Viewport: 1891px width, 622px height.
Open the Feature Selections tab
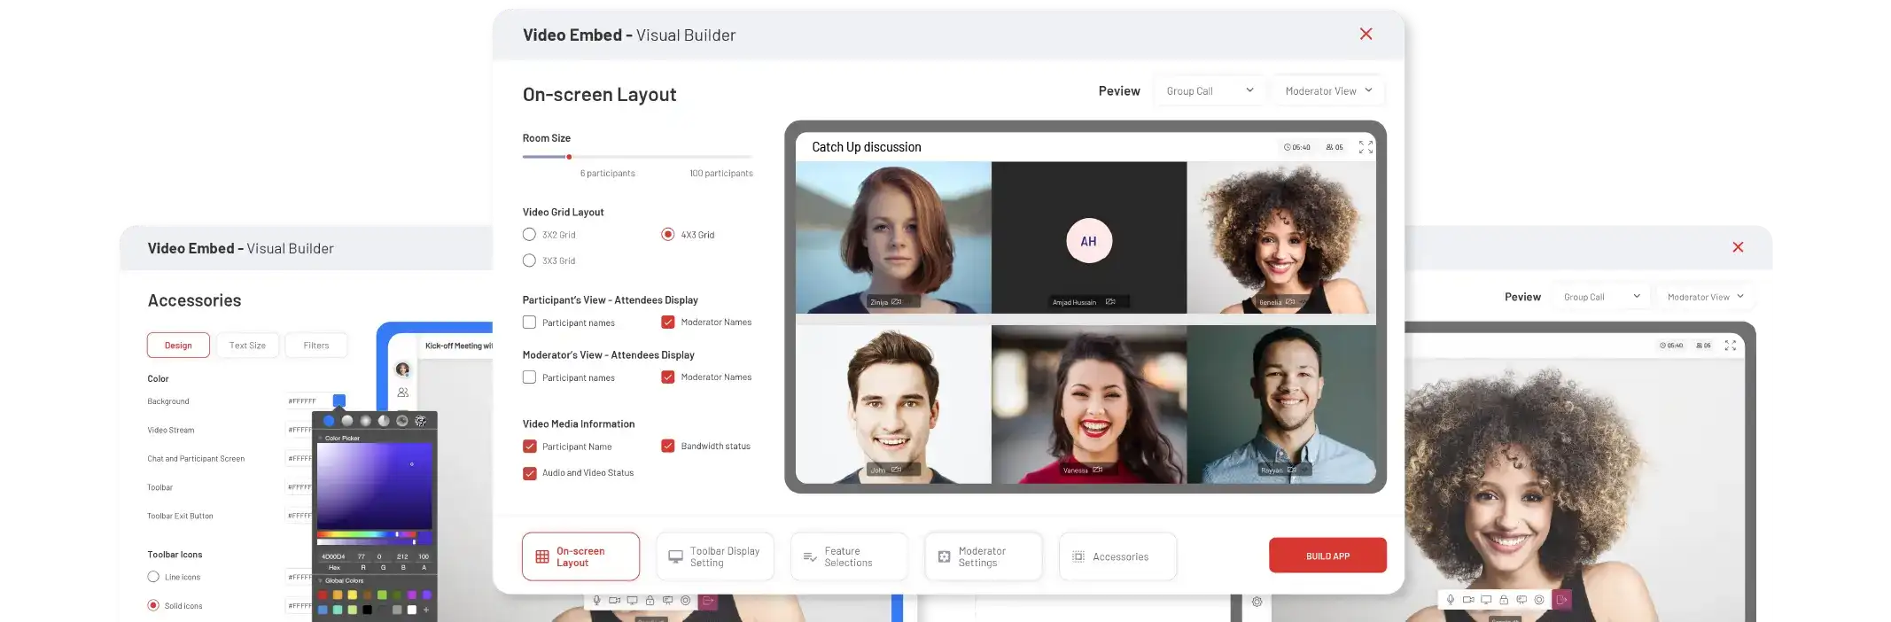click(849, 556)
